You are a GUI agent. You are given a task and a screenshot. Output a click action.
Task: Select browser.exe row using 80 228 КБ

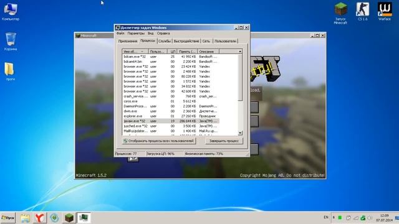(x=170, y=77)
